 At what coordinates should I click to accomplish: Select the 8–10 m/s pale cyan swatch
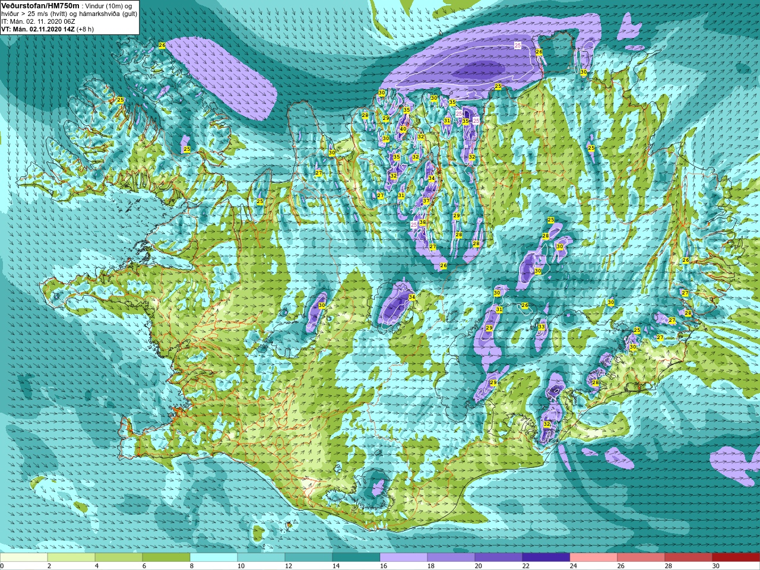click(x=214, y=558)
